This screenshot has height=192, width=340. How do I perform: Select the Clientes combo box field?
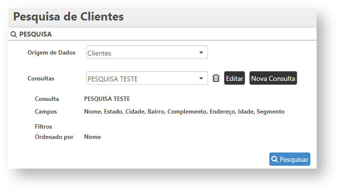147,52
